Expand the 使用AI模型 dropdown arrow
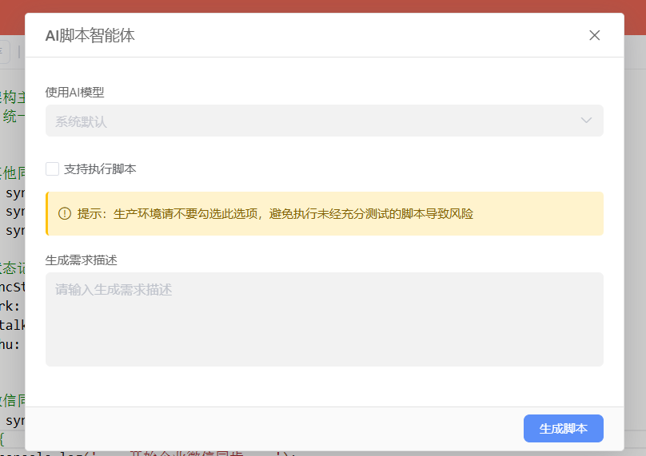 (586, 121)
